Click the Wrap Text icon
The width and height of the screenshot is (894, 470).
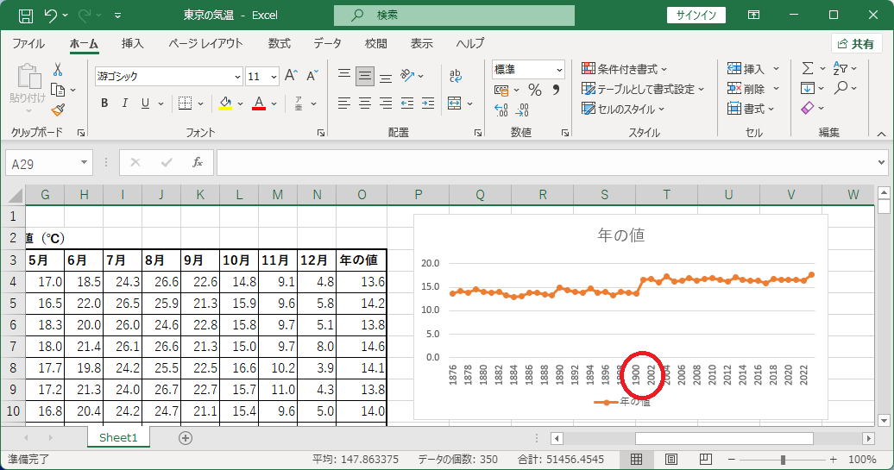click(455, 76)
